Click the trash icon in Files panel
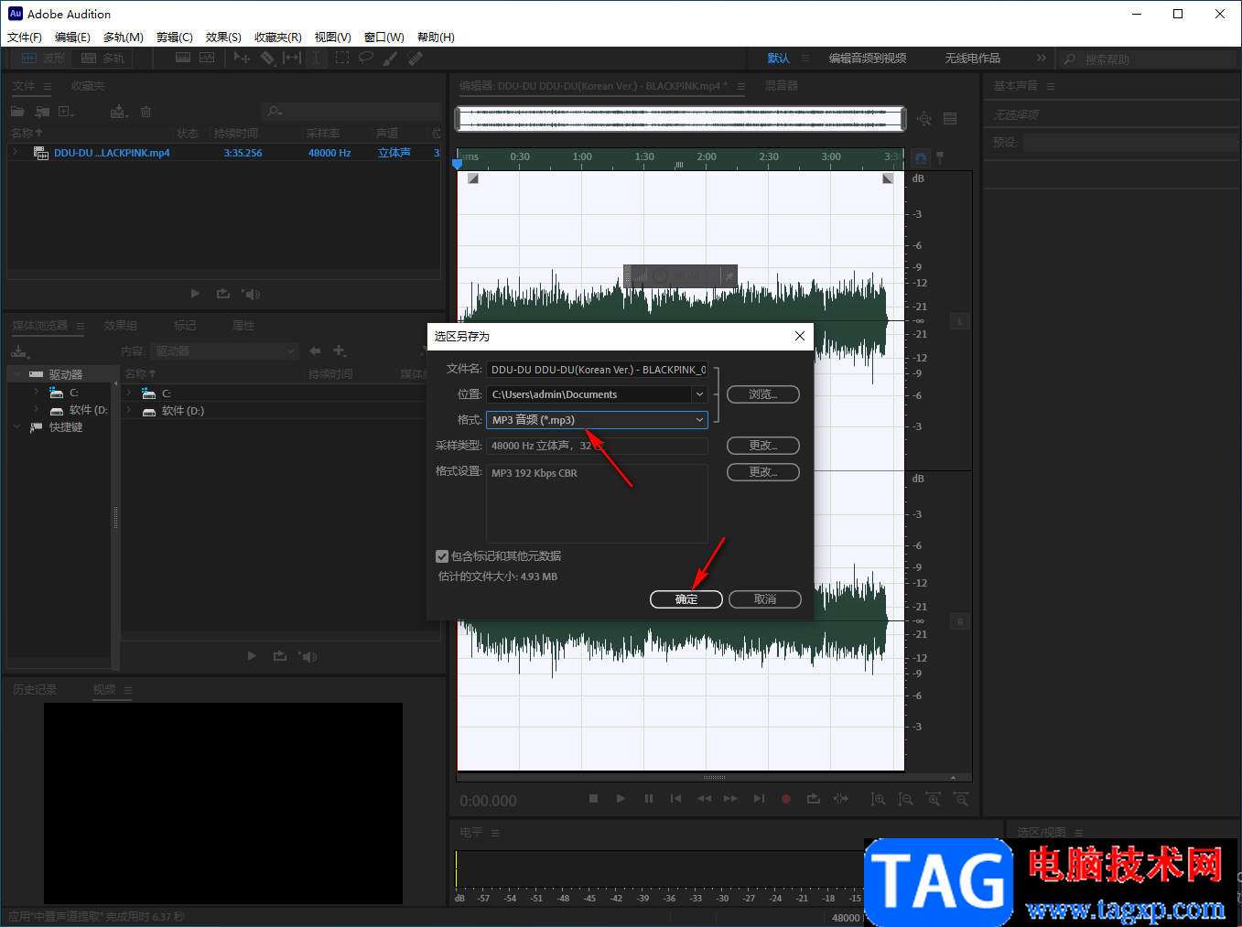 [146, 112]
